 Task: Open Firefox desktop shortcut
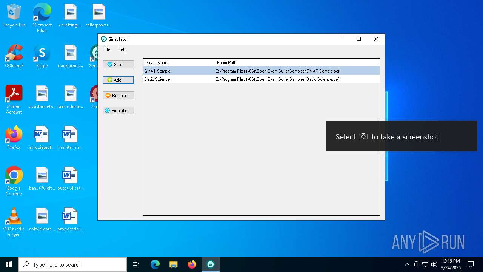14,138
